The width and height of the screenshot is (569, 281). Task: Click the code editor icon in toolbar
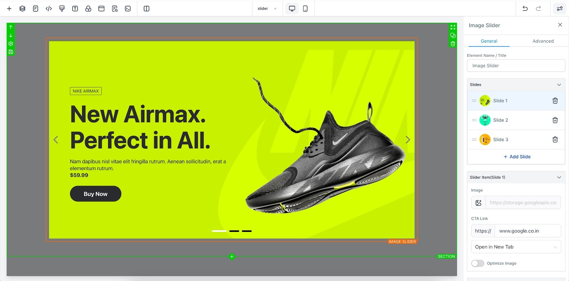(x=49, y=9)
